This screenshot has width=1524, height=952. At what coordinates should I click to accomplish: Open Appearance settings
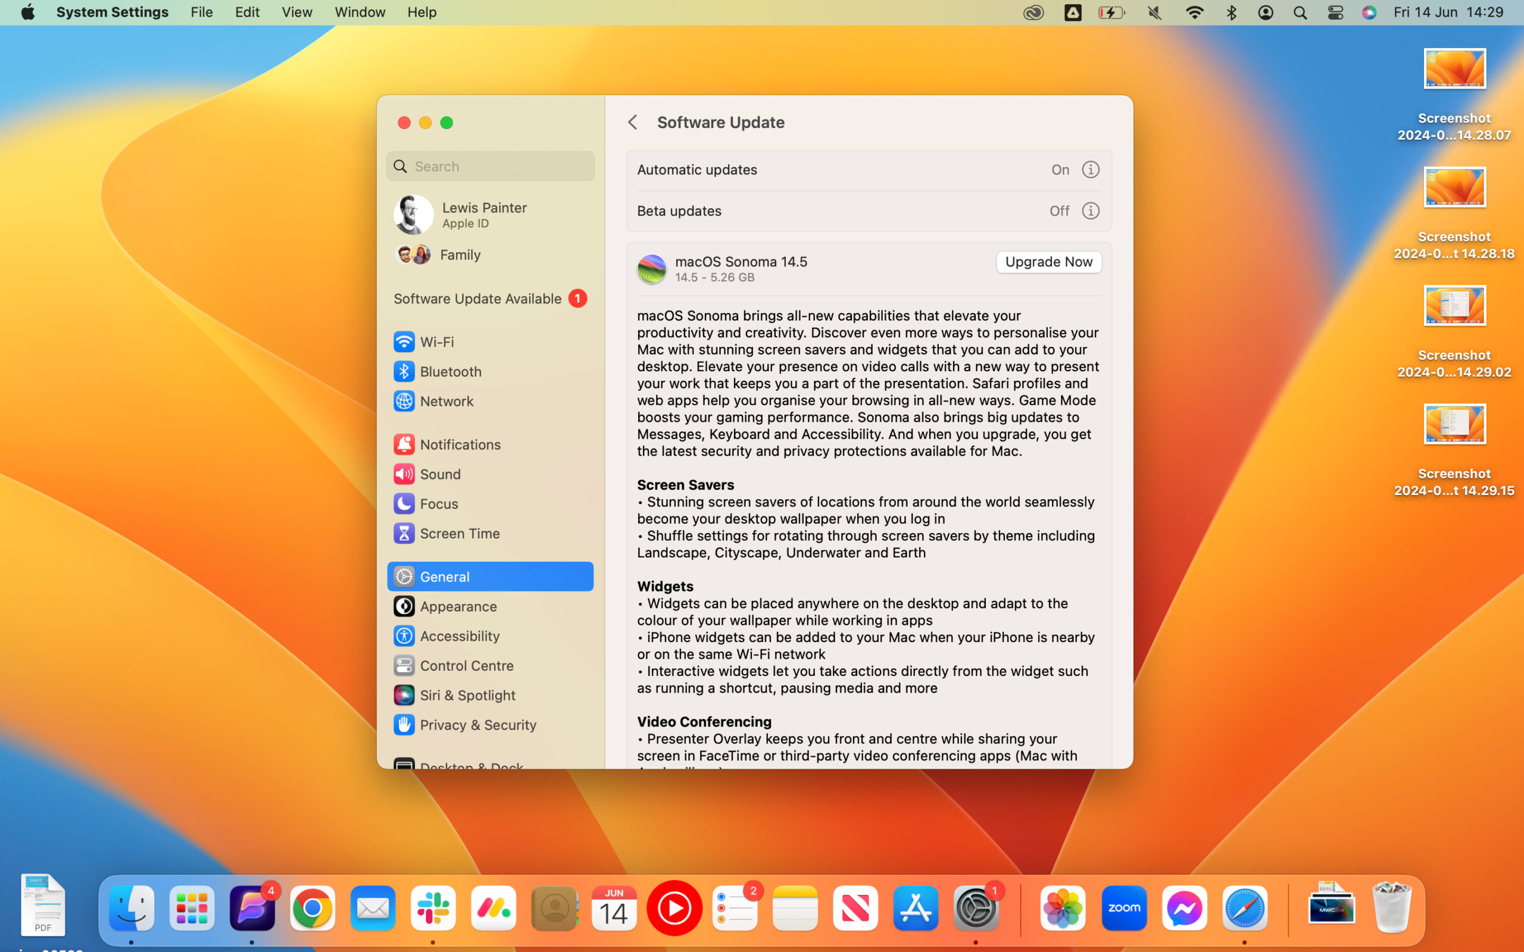458,606
